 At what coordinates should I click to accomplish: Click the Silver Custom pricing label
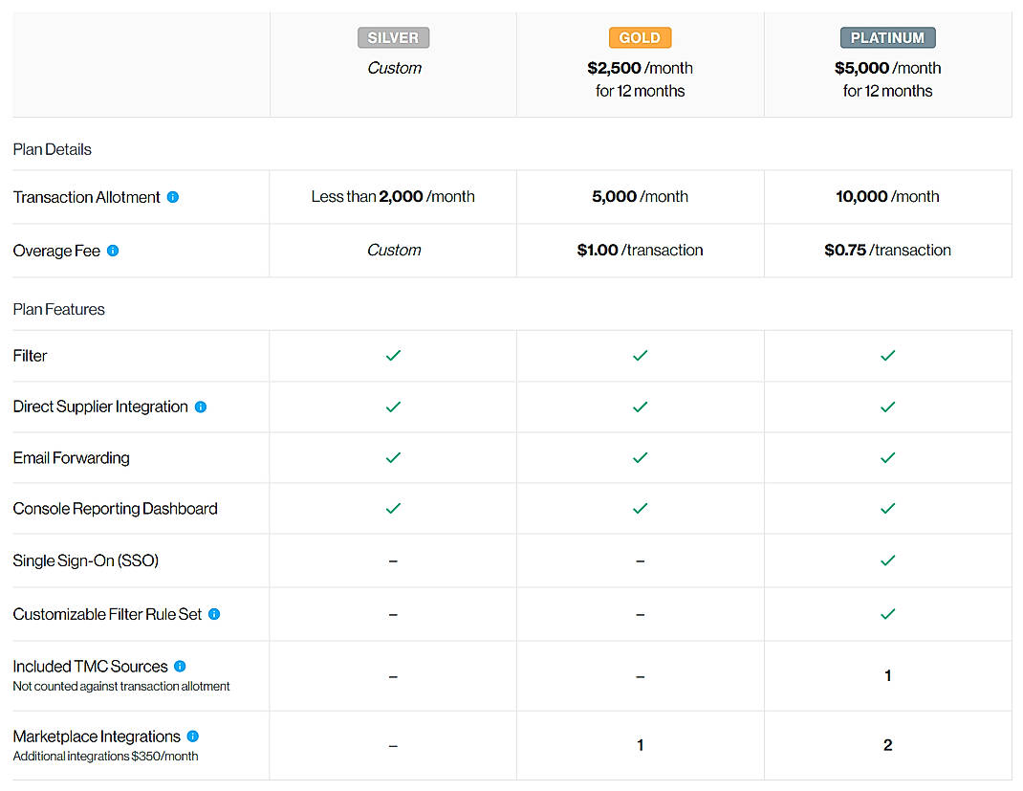coord(393,68)
